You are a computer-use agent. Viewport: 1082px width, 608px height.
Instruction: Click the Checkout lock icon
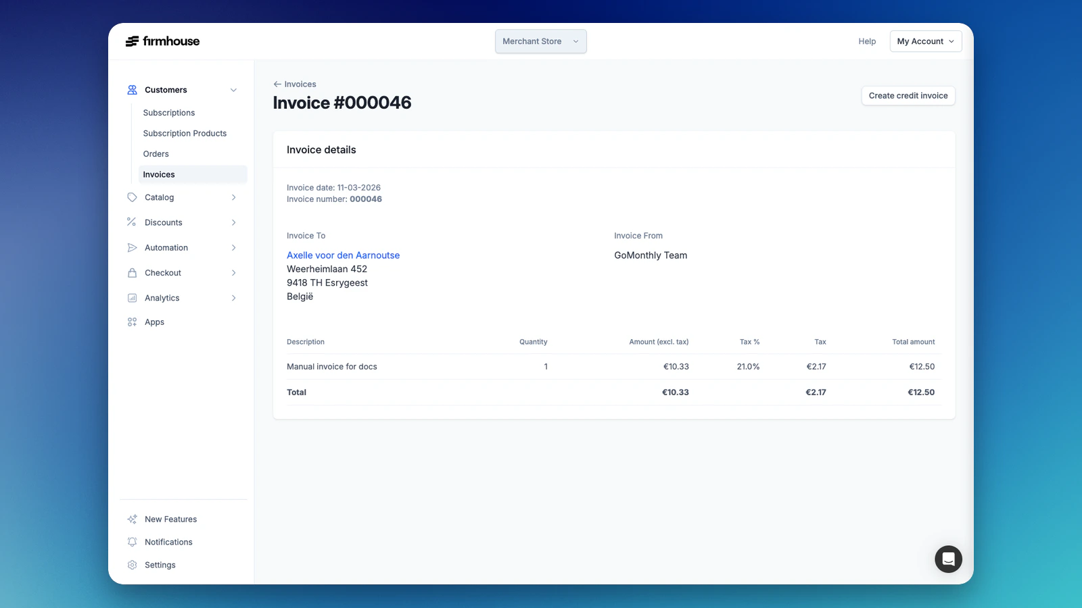(132, 272)
